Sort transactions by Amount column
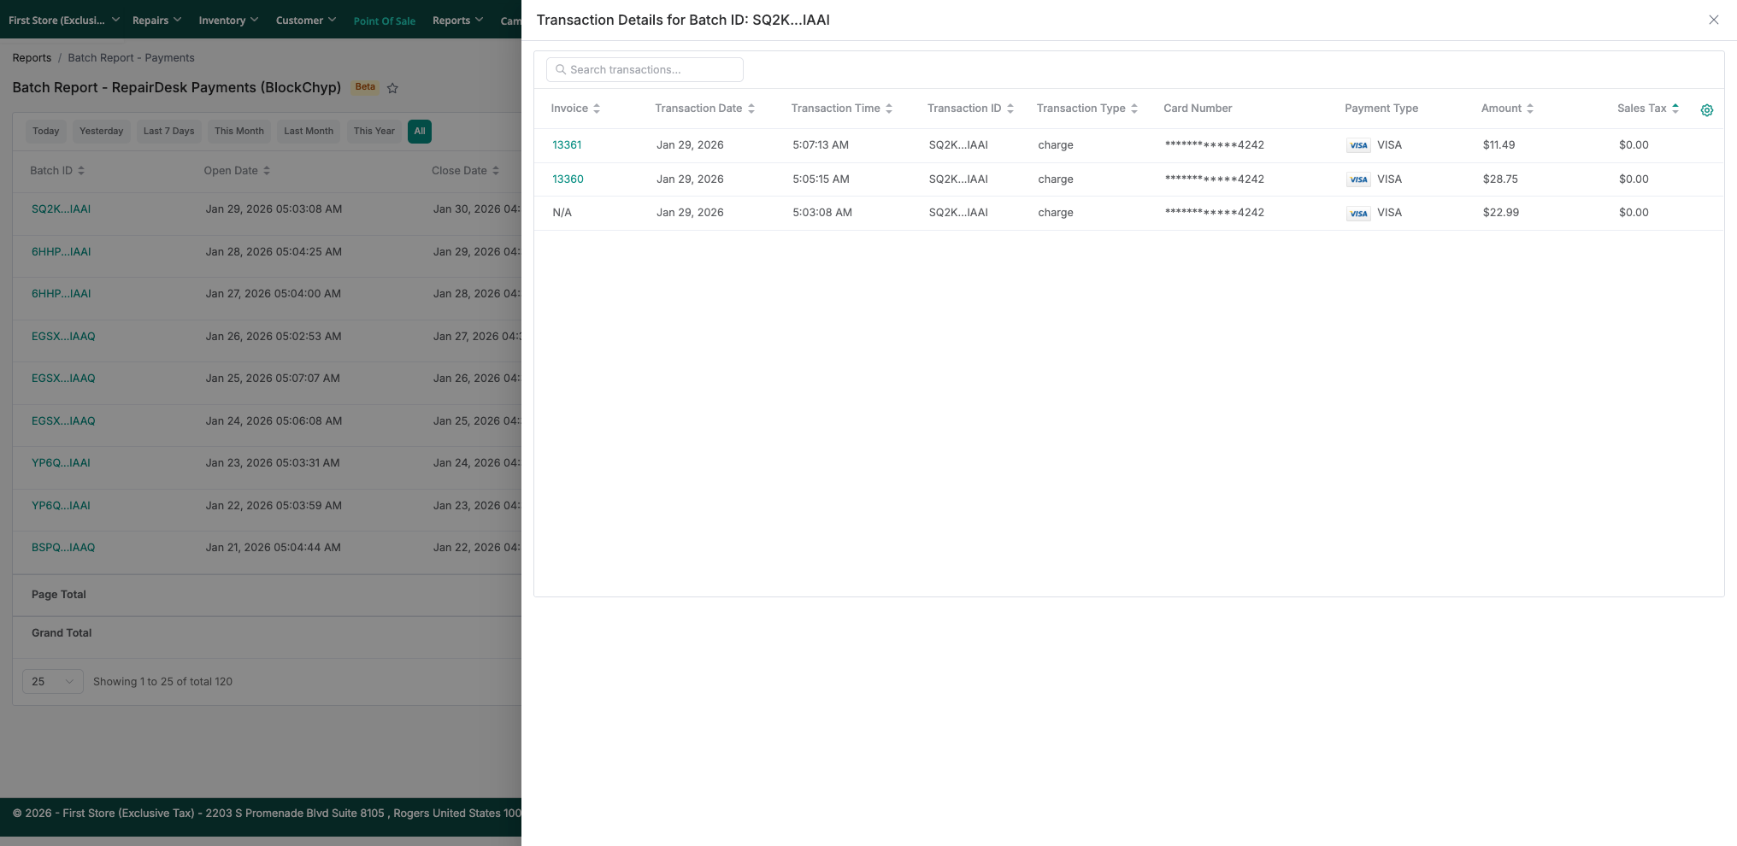This screenshot has height=846, width=1737. pyautogui.click(x=1529, y=109)
